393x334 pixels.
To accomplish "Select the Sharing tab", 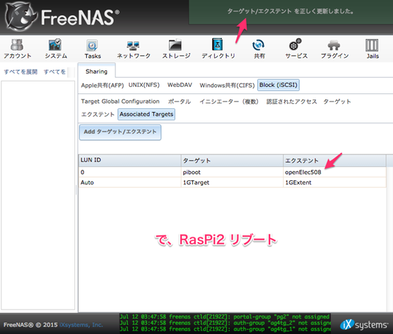I will [97, 71].
